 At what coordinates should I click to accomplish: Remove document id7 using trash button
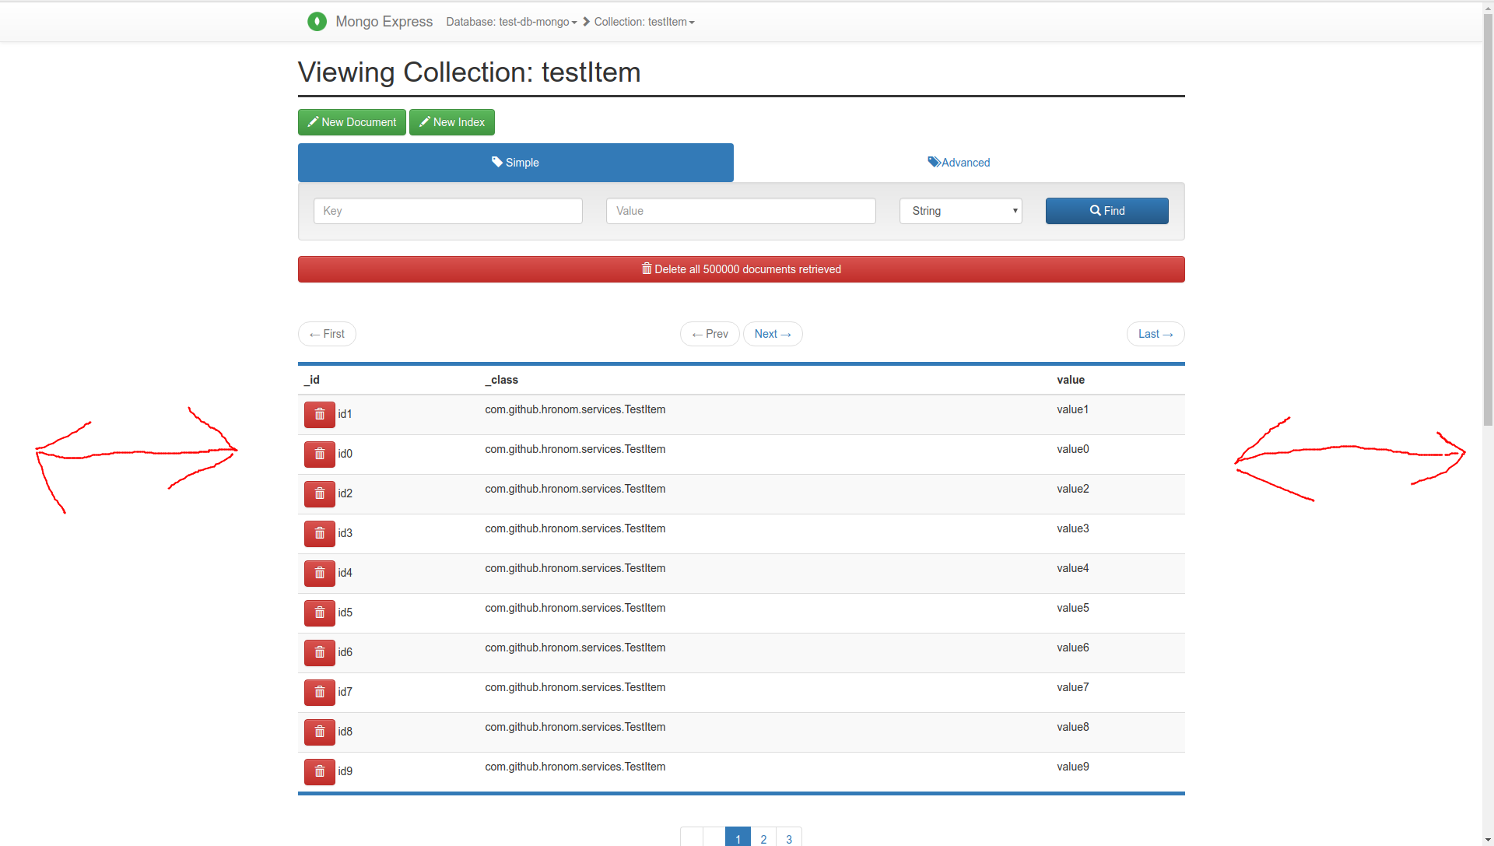(319, 692)
